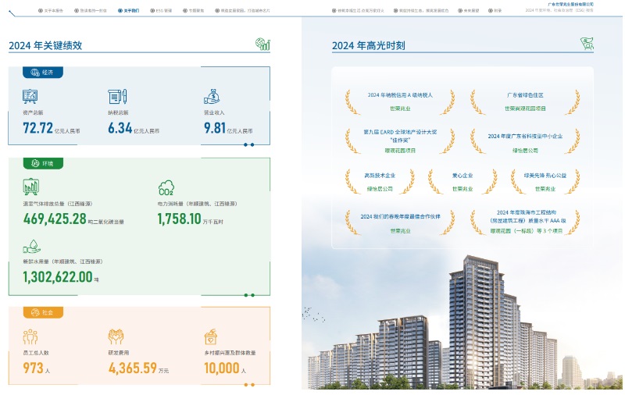Click the greenhouse gas emissions chart icon
This screenshot has width=625, height=395.
click(31, 187)
